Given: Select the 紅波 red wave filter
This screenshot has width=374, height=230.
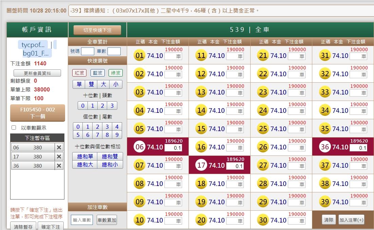Looking at the screenshot, I should [79, 73].
